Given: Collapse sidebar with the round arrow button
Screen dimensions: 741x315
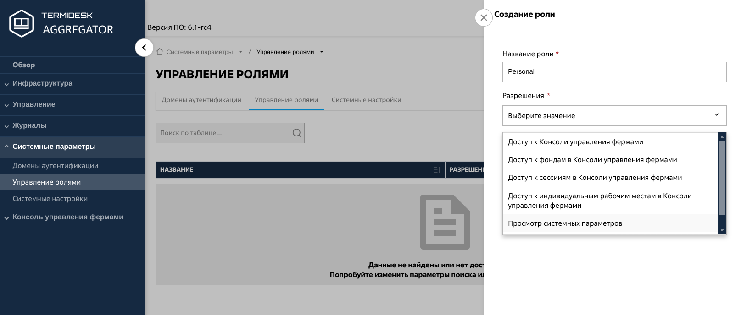Looking at the screenshot, I should tap(144, 48).
